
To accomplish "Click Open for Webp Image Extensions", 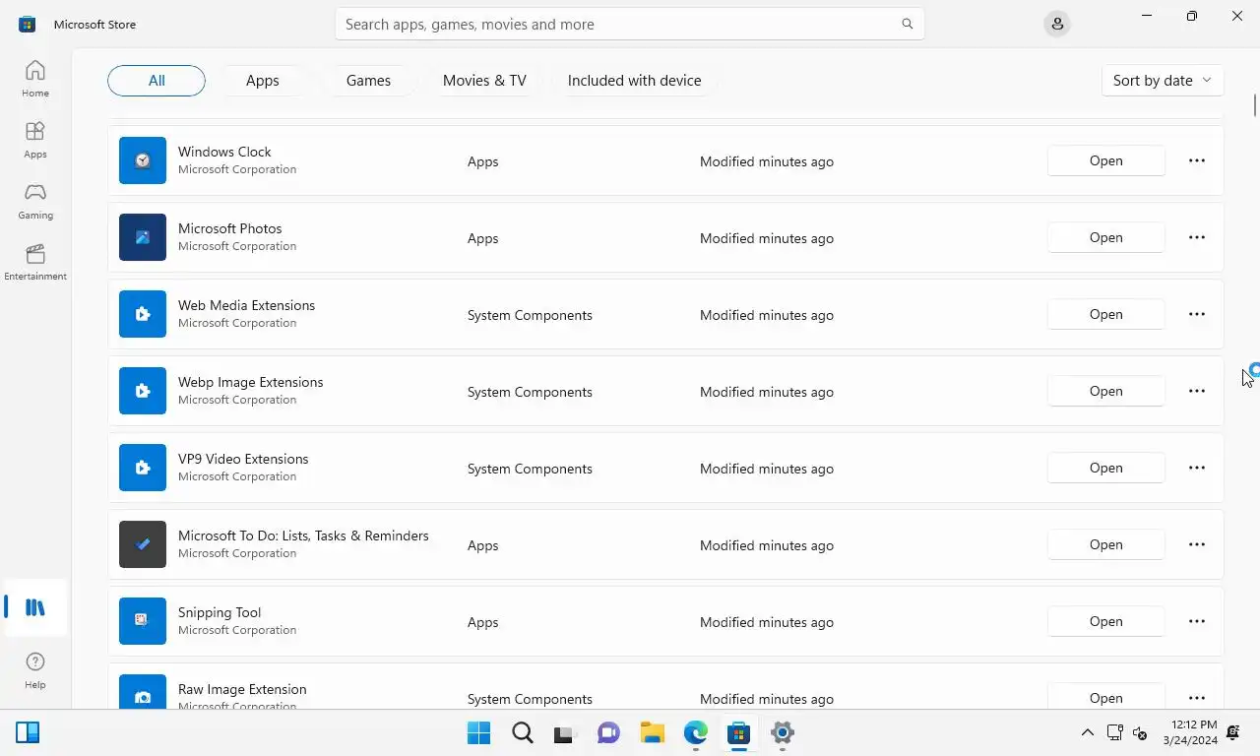I will click(x=1106, y=391).
